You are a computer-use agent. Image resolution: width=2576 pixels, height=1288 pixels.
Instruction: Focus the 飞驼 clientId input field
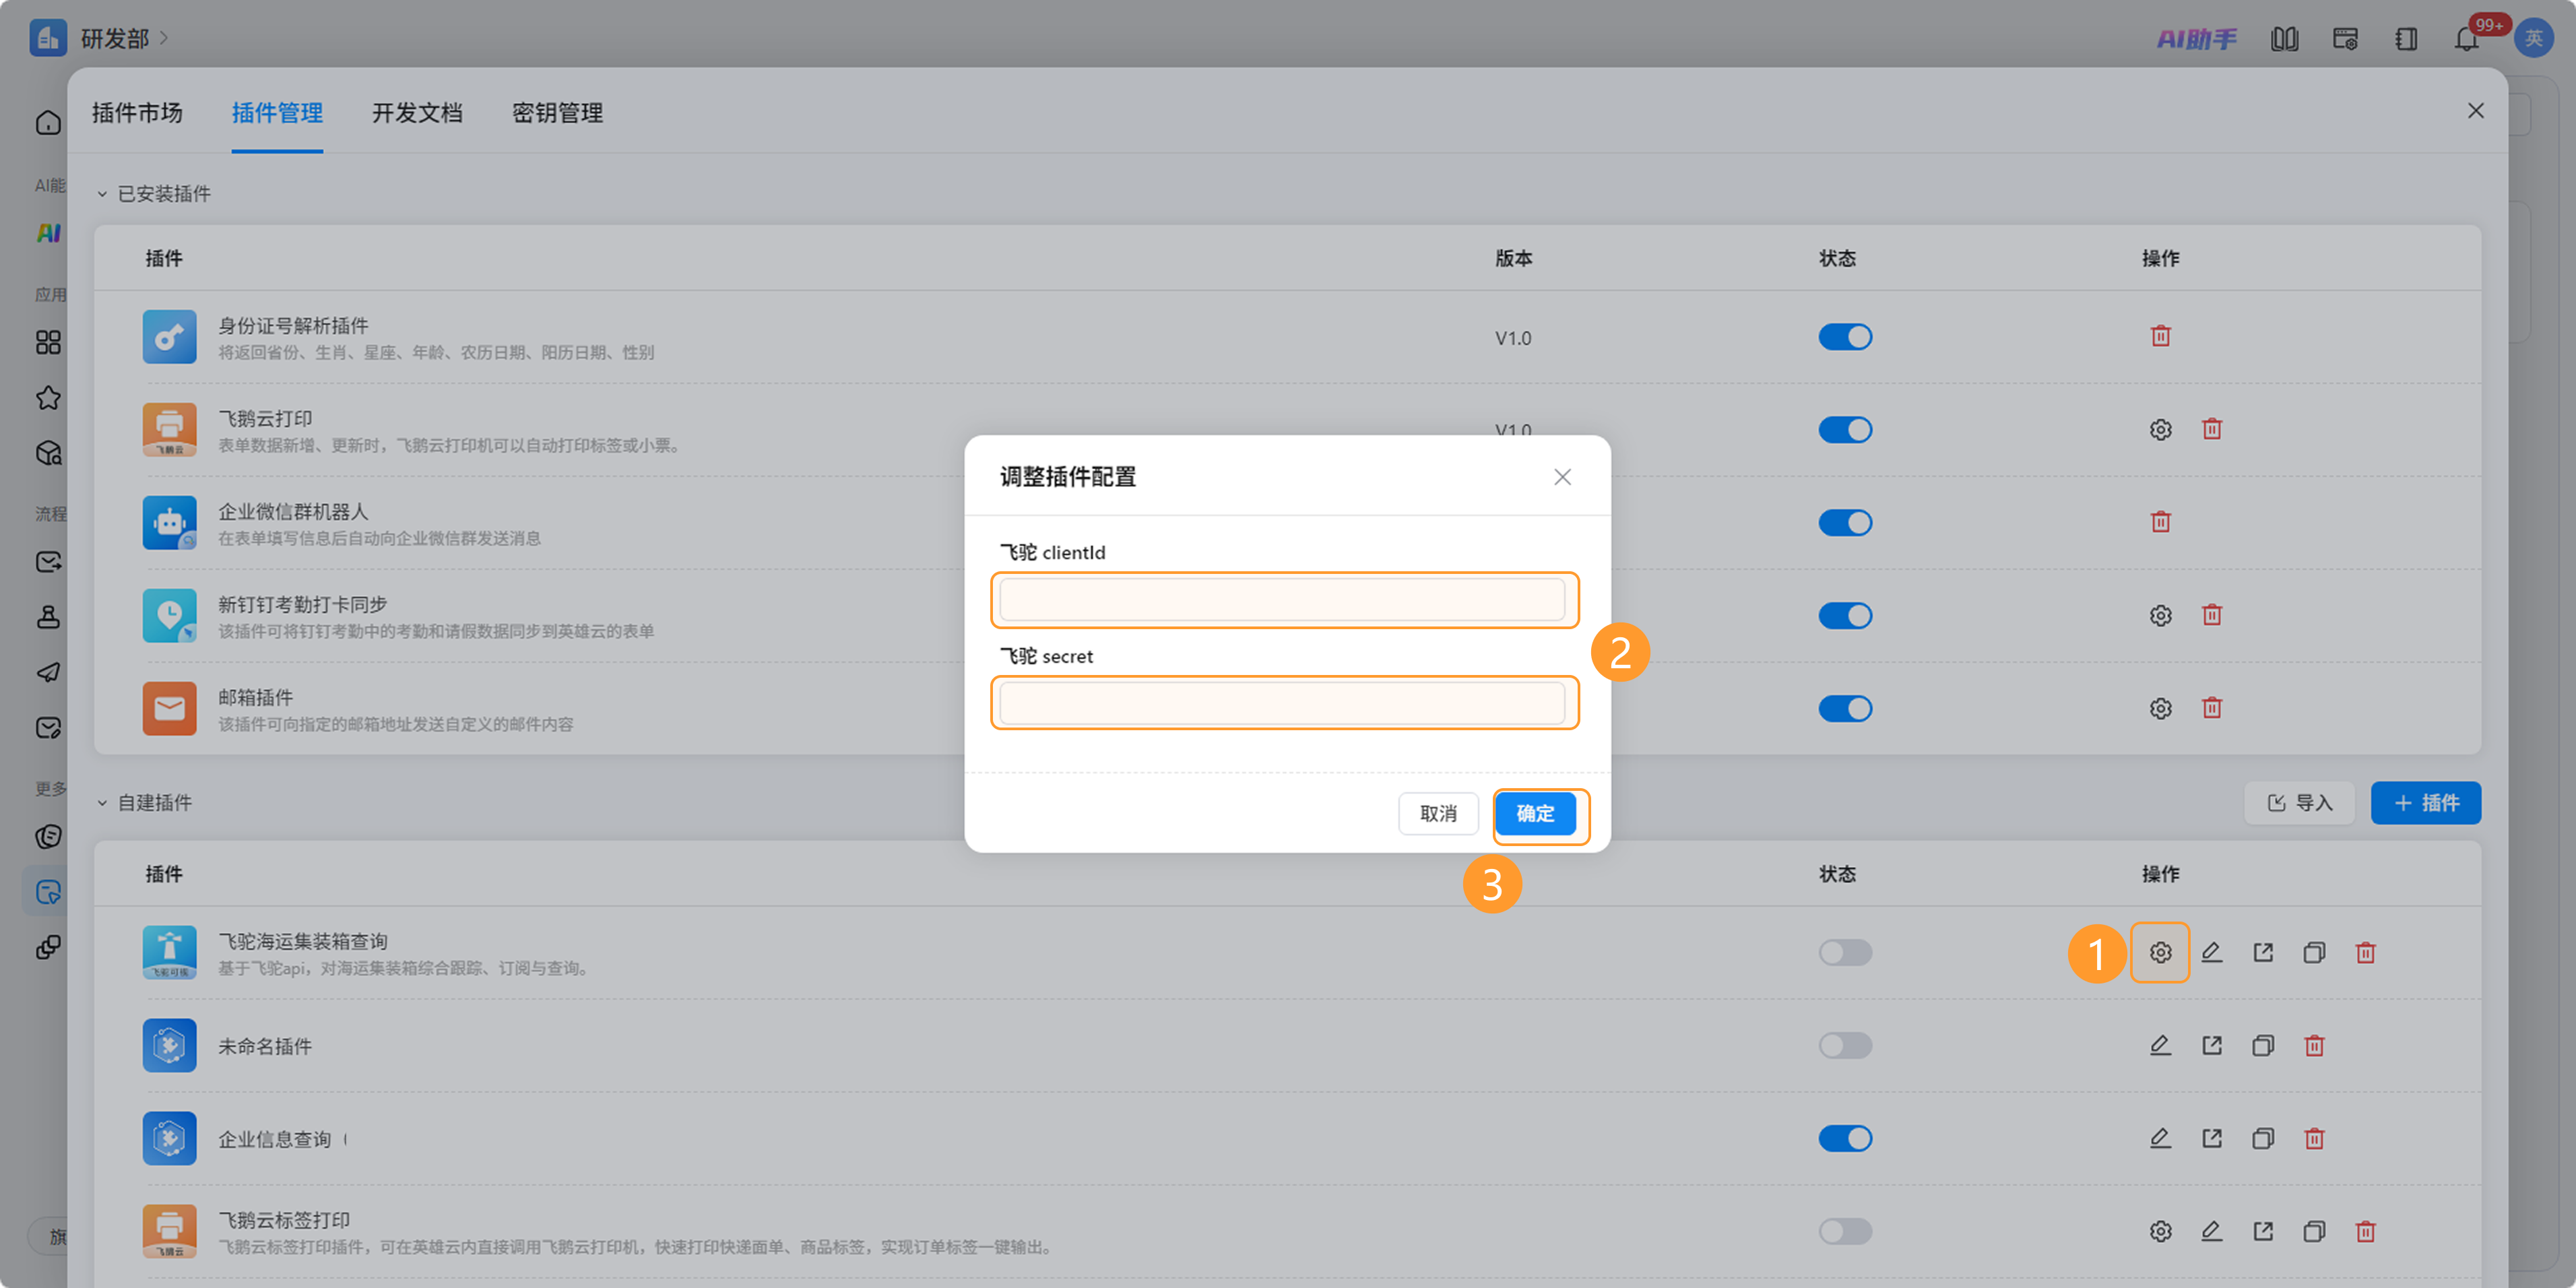pyautogui.click(x=1282, y=600)
